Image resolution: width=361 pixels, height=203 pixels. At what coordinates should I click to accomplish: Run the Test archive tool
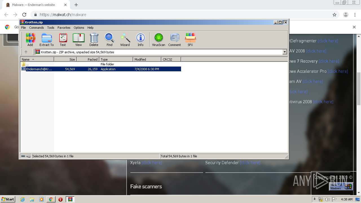point(63,39)
